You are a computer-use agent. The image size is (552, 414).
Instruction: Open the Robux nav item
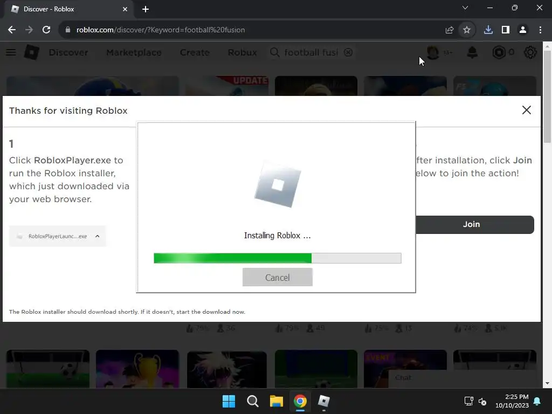(242, 52)
